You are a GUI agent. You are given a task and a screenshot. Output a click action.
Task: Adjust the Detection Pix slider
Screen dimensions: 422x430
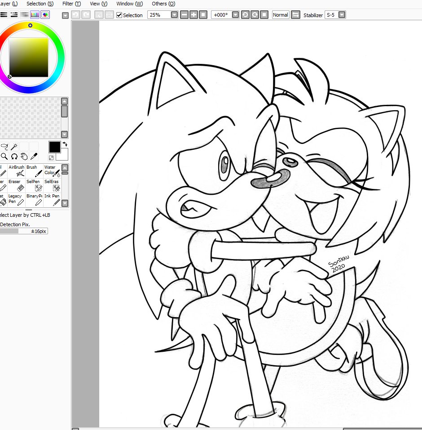(24, 231)
